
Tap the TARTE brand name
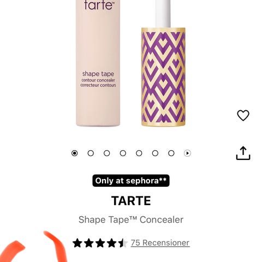131,201
